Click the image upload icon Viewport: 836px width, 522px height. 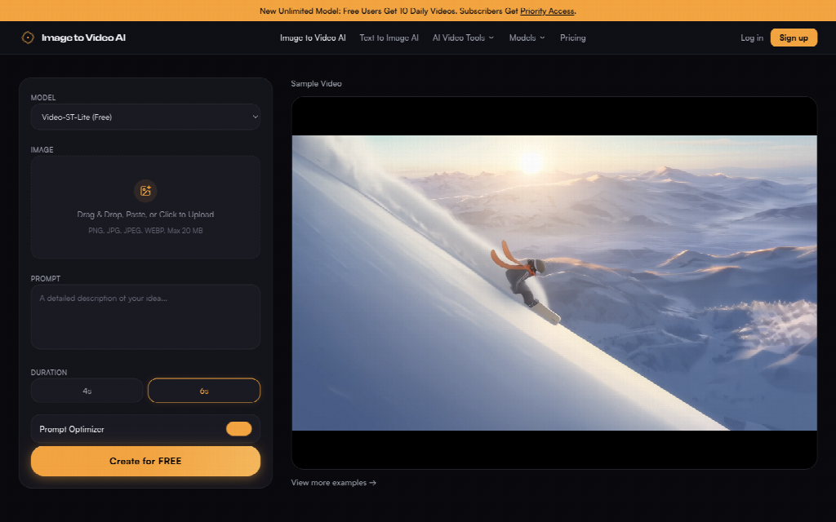click(x=145, y=191)
